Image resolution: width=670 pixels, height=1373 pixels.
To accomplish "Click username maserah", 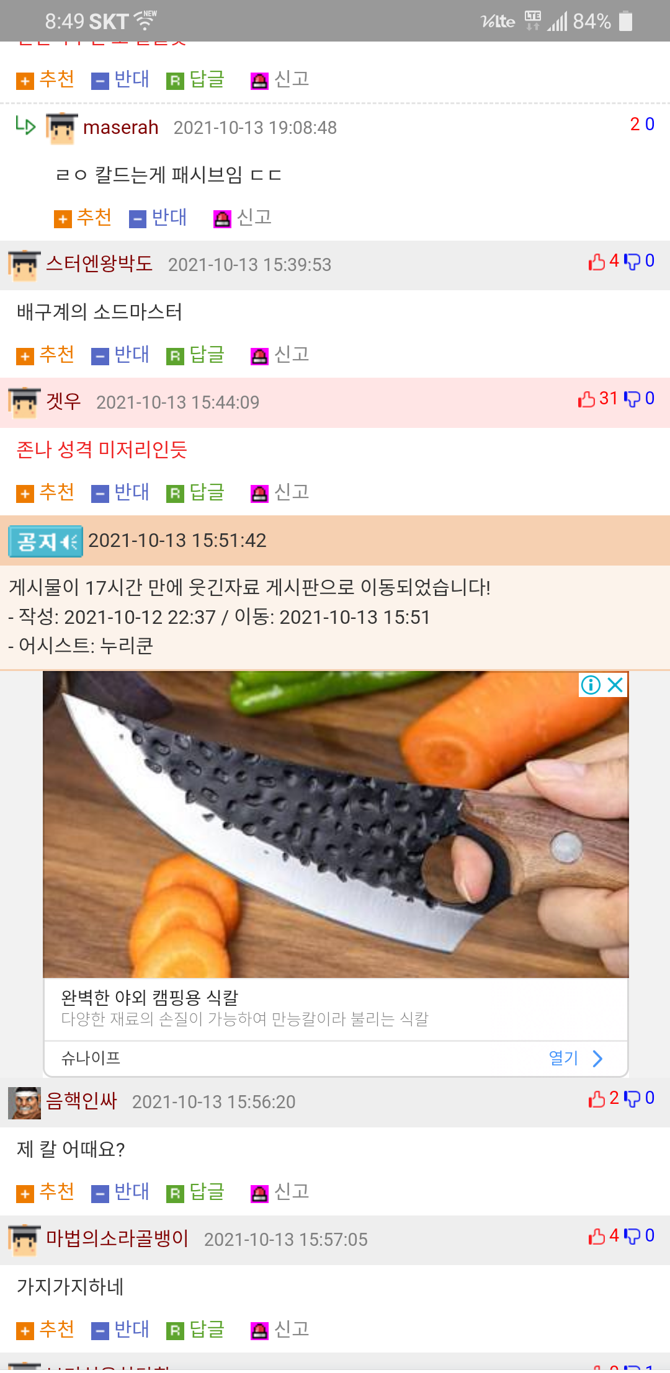I will pos(121,127).
